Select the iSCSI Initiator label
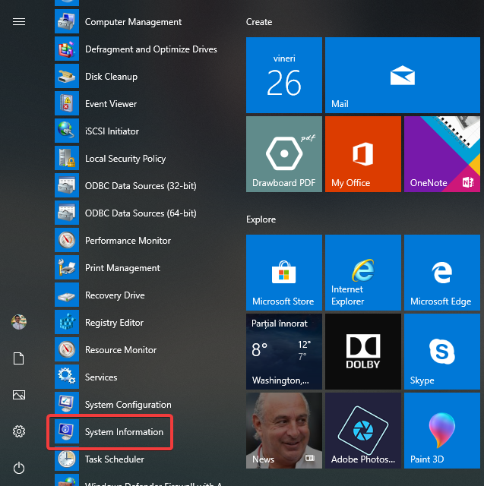The height and width of the screenshot is (486, 484). [x=112, y=131]
